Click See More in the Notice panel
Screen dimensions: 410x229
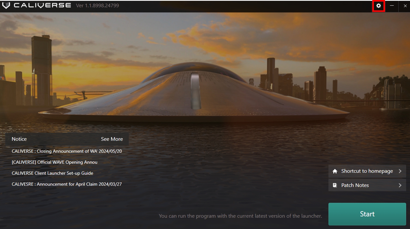[112, 139]
